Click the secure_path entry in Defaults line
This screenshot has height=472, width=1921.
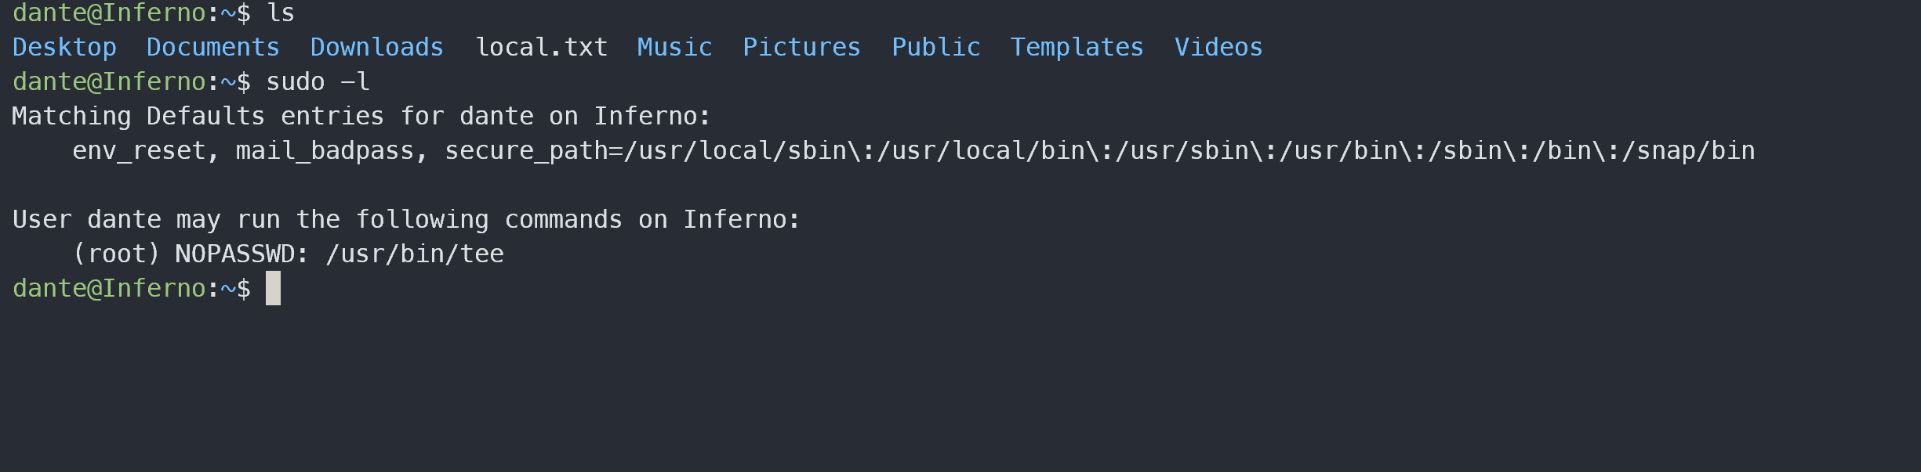[1100, 150]
